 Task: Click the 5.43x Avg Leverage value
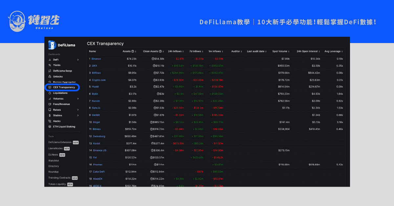coord(339,164)
